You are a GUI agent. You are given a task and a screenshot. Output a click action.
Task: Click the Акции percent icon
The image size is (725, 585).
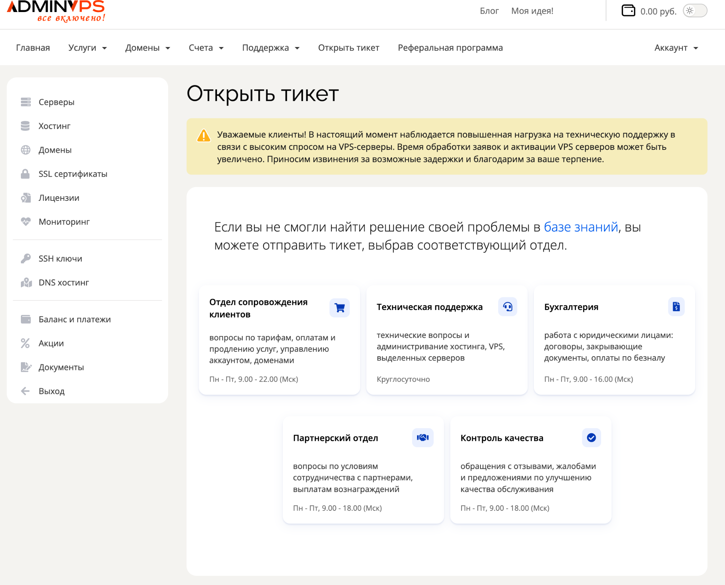coord(25,343)
